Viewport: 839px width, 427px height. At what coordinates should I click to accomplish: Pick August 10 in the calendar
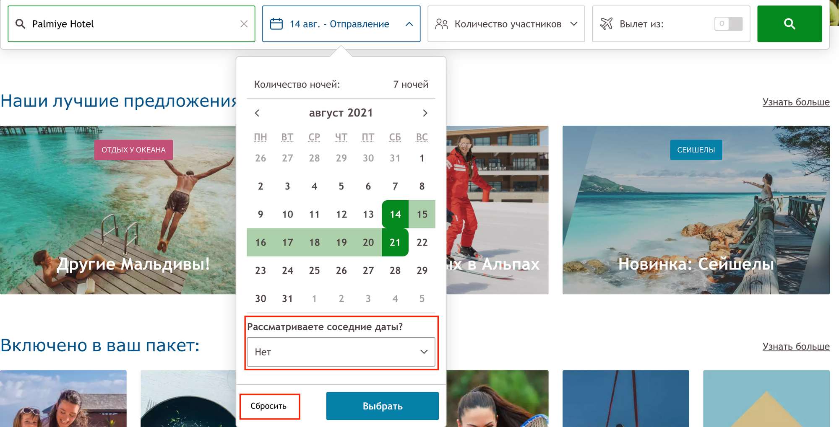click(287, 215)
